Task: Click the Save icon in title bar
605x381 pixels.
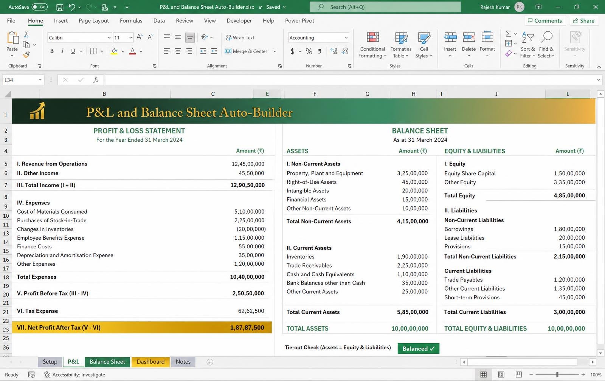Action: pos(60,7)
